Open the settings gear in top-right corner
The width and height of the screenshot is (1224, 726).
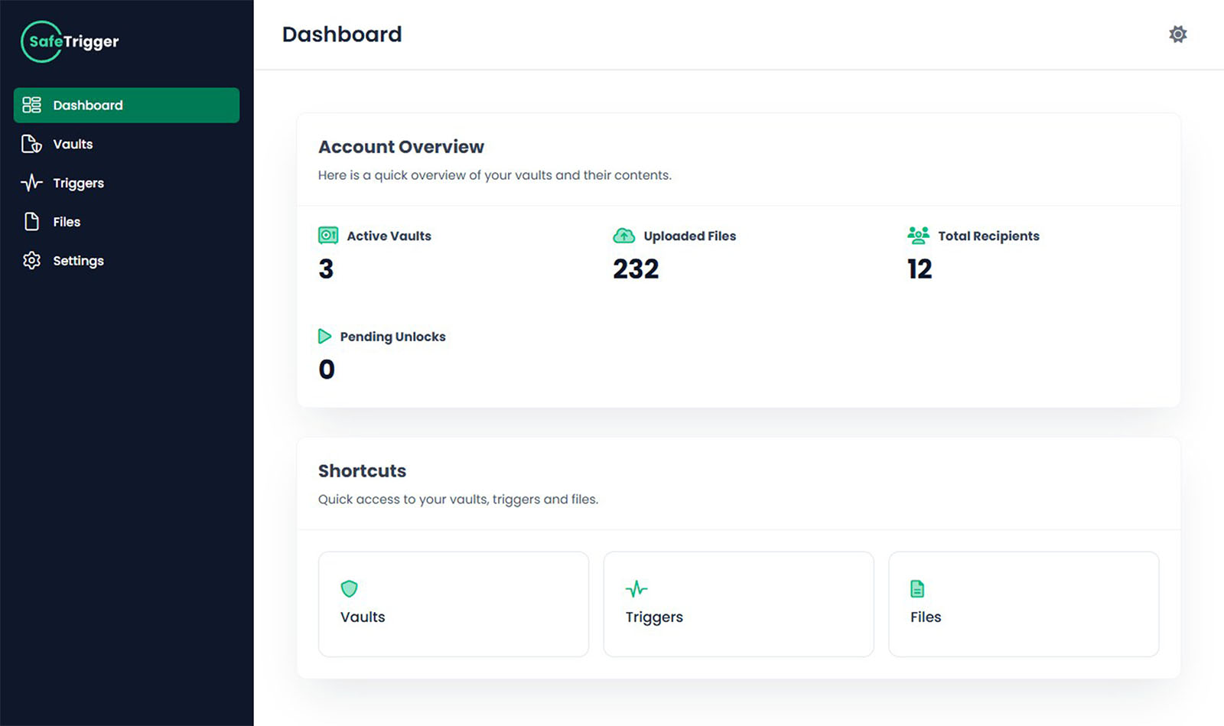[1178, 34]
